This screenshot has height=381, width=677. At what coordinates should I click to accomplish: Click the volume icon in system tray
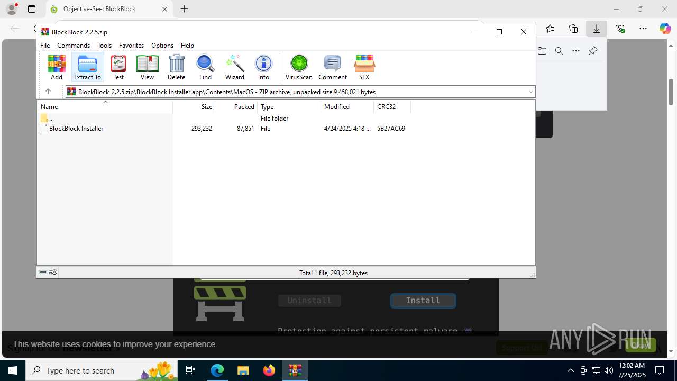tap(608, 370)
